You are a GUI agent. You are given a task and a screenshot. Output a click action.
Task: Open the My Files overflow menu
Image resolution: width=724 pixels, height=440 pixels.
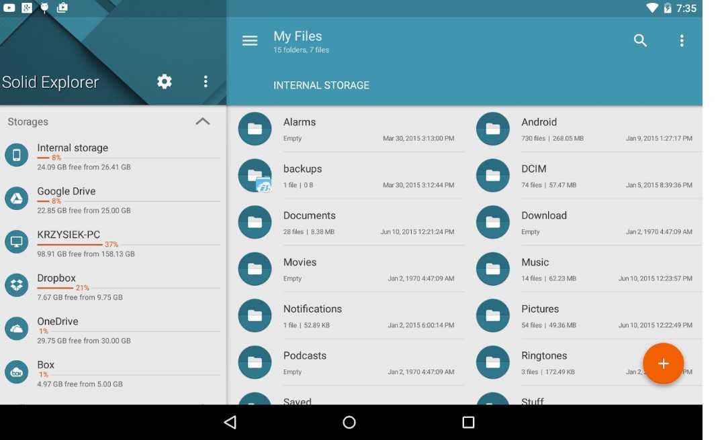pyautogui.click(x=682, y=41)
